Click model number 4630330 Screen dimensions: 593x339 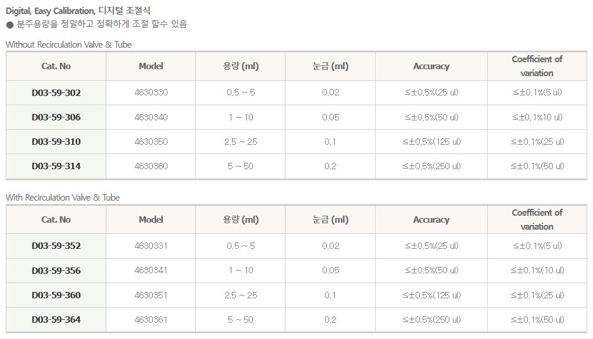(151, 92)
